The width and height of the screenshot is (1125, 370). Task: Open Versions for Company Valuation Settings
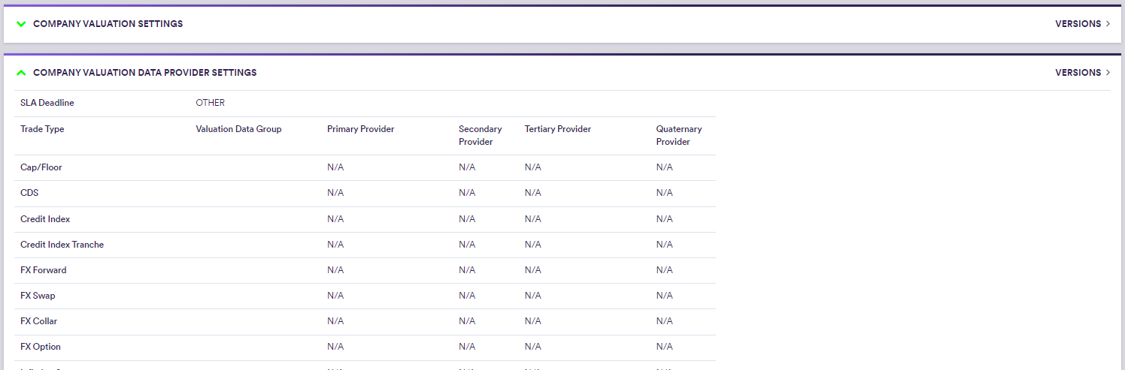1078,24
